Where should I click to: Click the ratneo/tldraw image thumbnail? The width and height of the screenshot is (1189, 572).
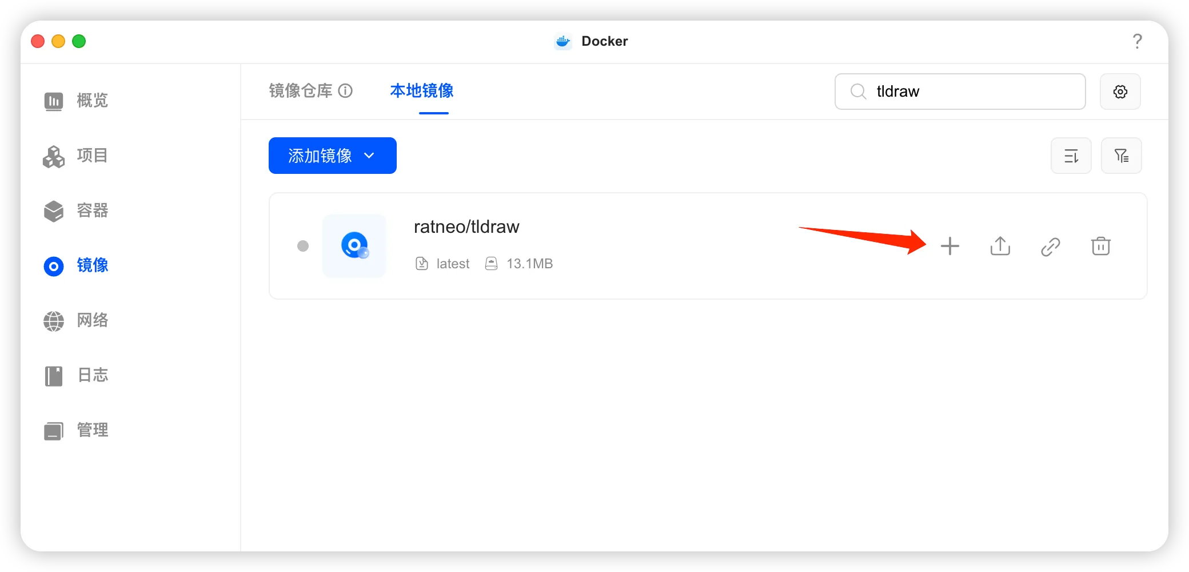(354, 246)
